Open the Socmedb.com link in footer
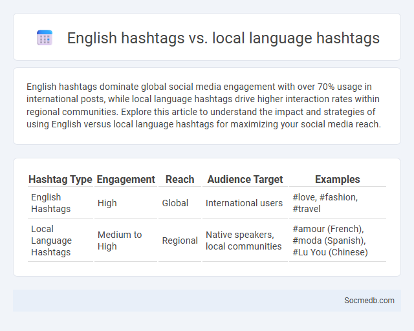The image size is (414, 331). [369, 301]
